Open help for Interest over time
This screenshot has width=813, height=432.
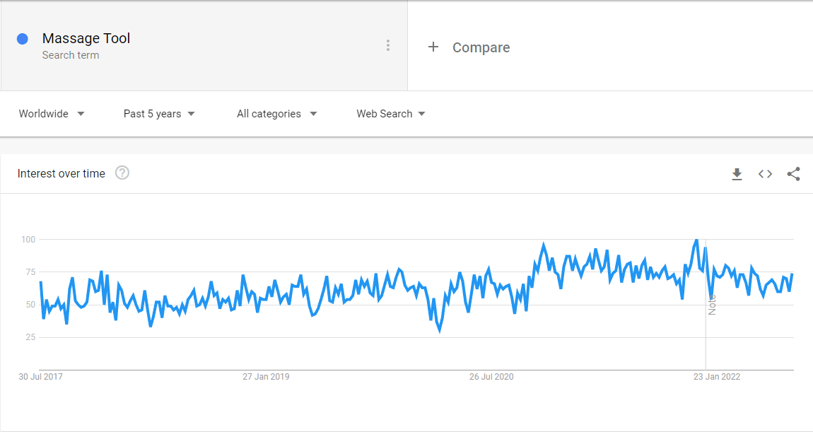tap(122, 173)
